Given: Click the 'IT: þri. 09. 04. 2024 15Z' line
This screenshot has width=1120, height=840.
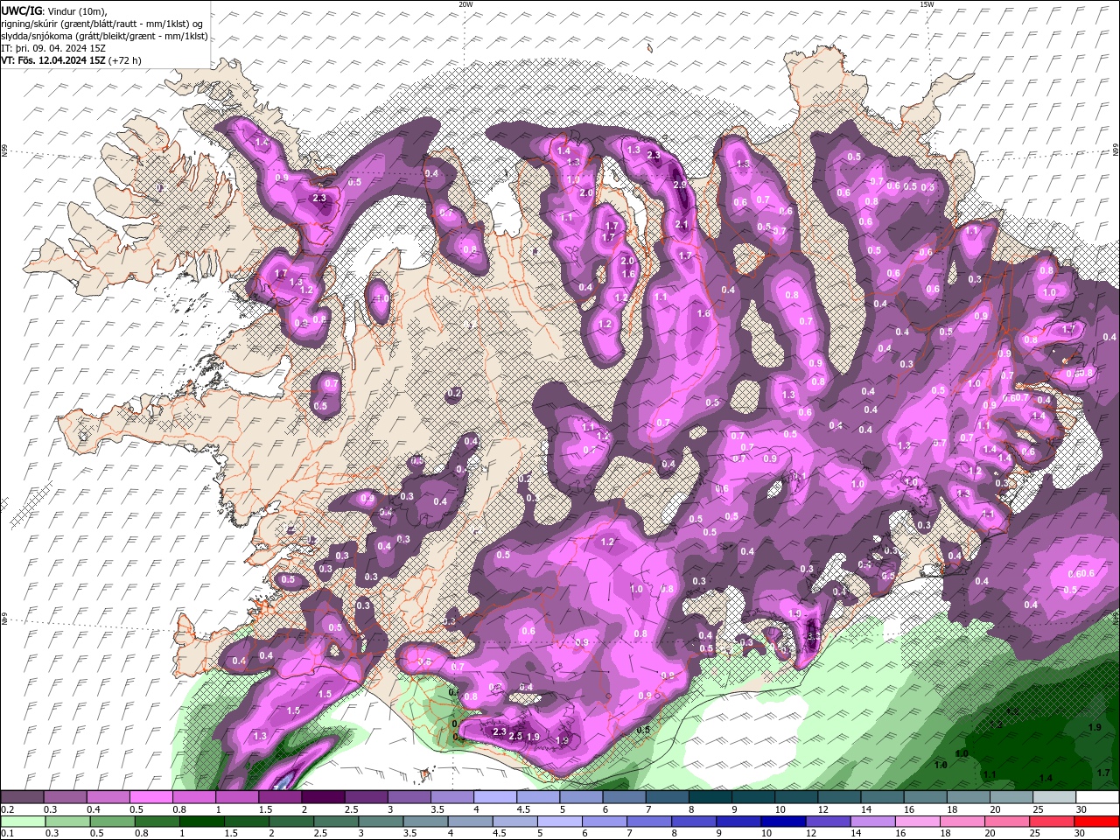Looking at the screenshot, I should pyautogui.click(x=54, y=48).
